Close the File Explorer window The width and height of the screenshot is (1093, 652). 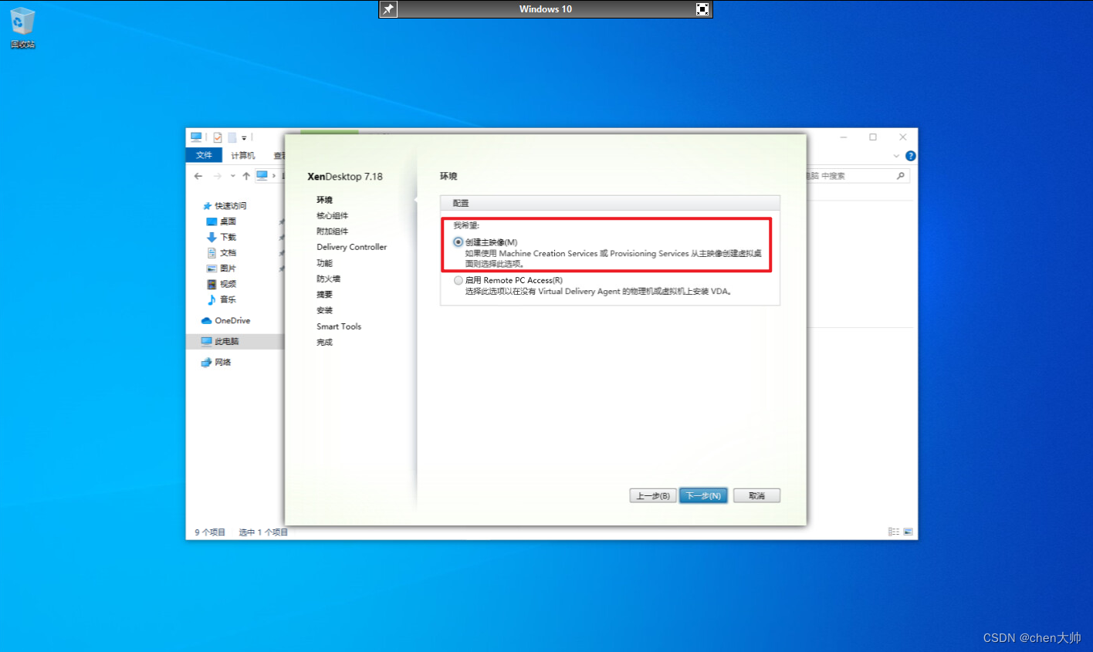(902, 137)
